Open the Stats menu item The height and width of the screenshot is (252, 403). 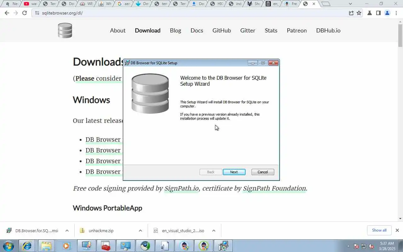[271, 31]
